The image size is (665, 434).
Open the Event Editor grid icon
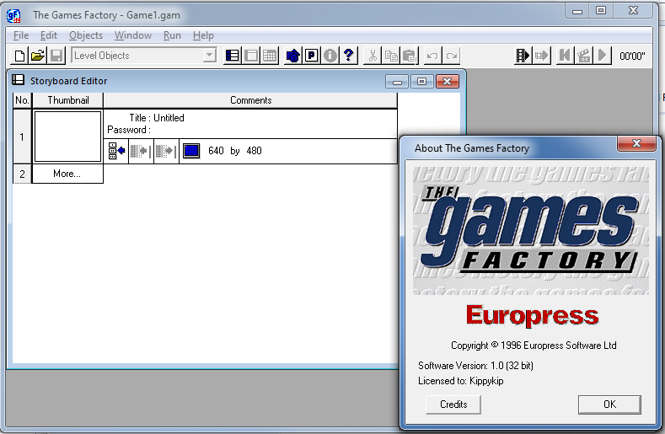pos(270,56)
